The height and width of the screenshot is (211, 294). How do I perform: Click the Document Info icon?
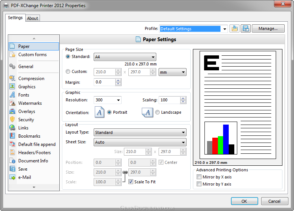(12, 160)
